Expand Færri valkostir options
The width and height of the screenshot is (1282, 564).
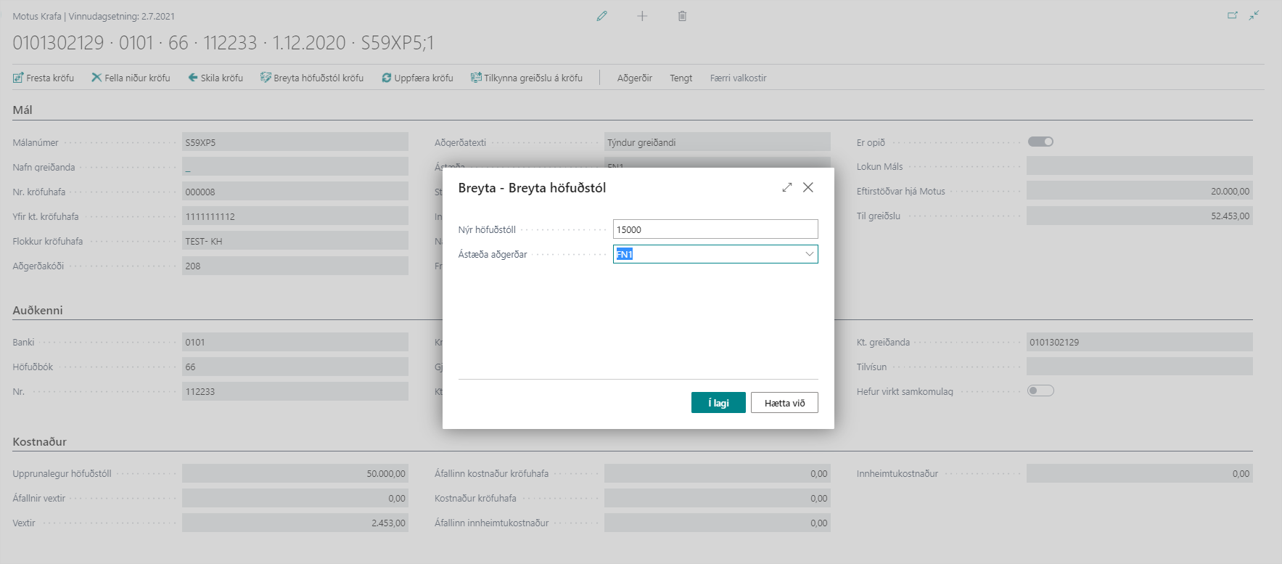pyautogui.click(x=738, y=78)
